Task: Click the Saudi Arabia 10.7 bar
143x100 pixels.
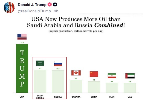Action: coord(40,81)
